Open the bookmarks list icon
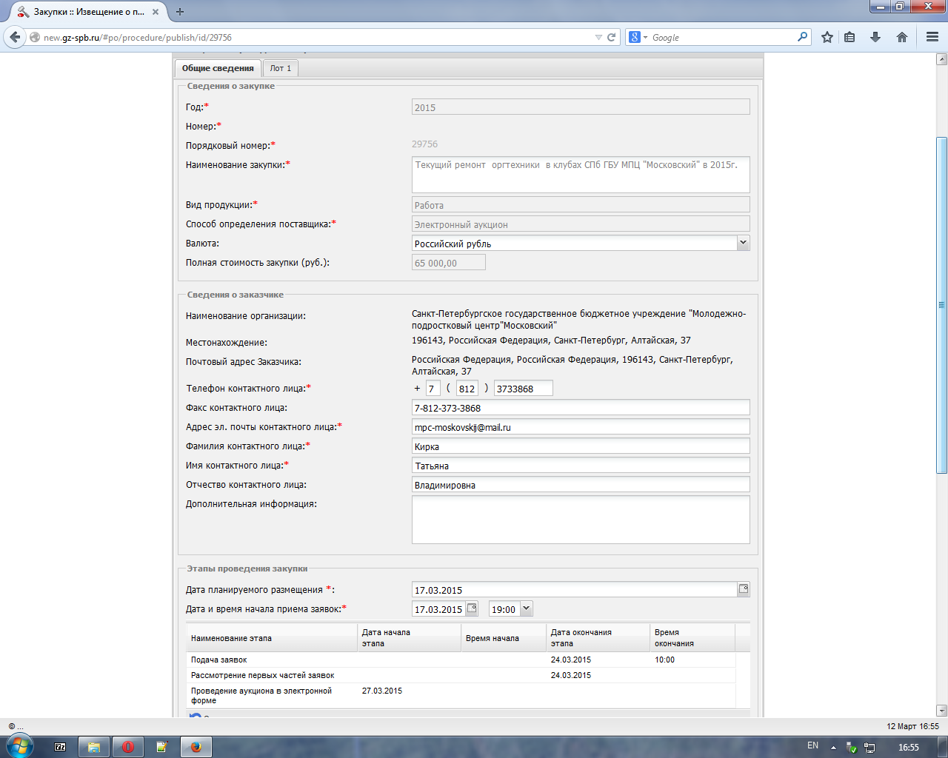The image size is (948, 758). click(x=850, y=37)
